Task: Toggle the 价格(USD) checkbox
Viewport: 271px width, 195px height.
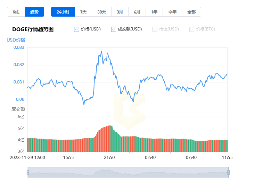Action: [76, 29]
